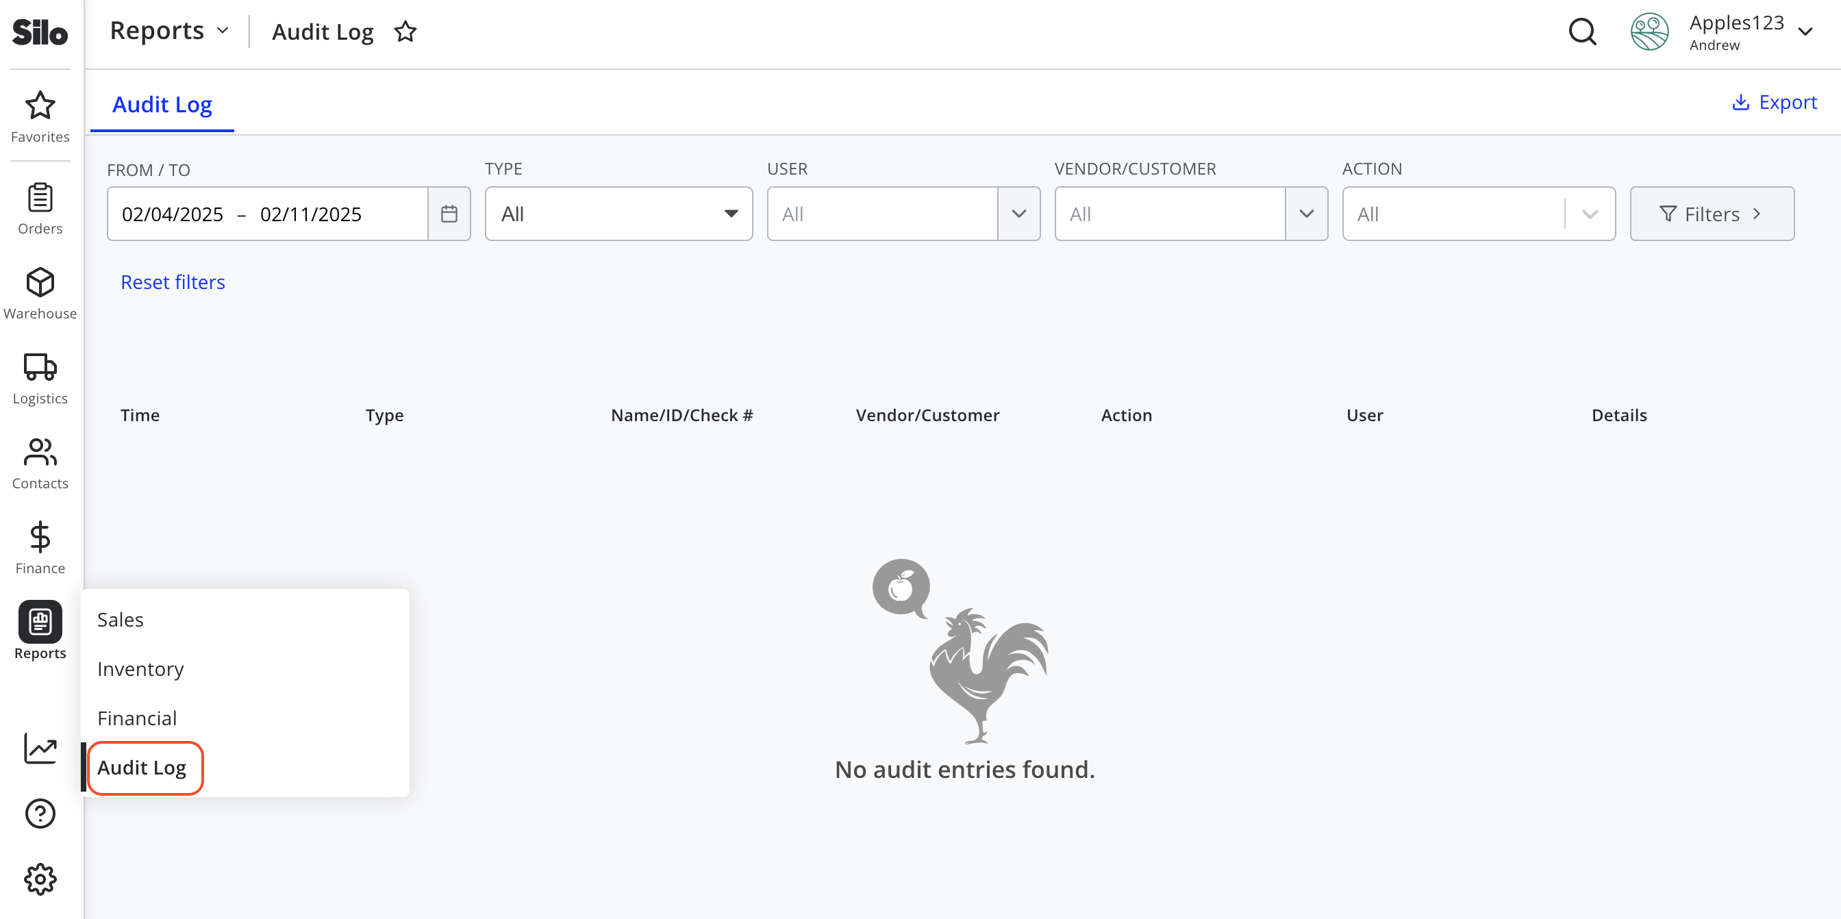The image size is (1841, 919).
Task: Open the help question mark icon
Action: click(40, 814)
